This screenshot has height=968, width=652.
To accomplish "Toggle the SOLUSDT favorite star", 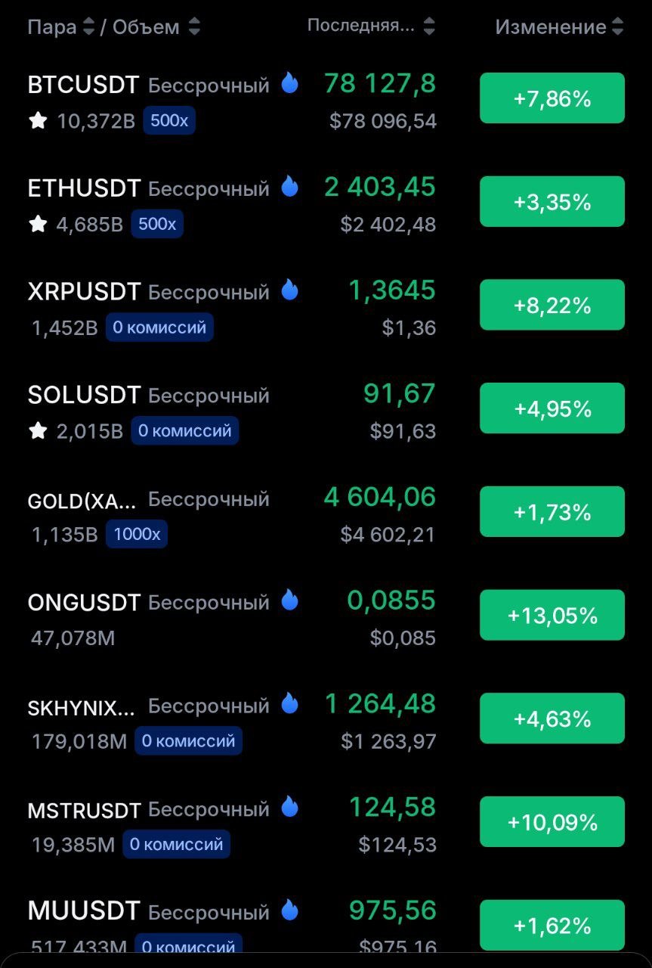I will [38, 431].
